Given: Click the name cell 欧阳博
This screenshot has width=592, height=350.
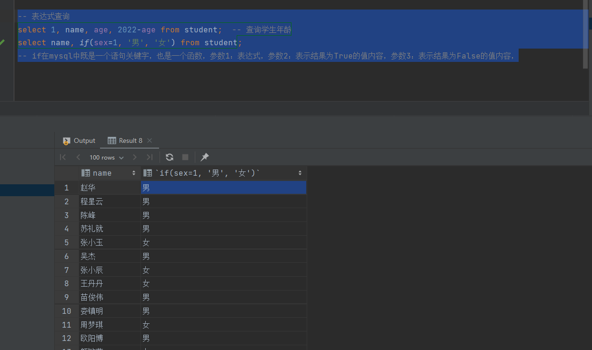Looking at the screenshot, I should coord(92,339).
